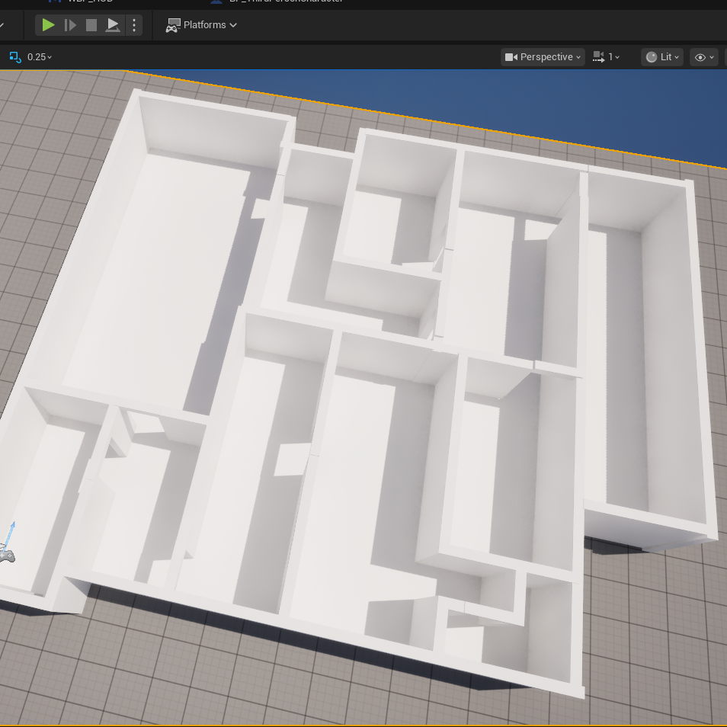Open camera speed setting showing 1
The image size is (727, 727).
pyautogui.click(x=607, y=57)
